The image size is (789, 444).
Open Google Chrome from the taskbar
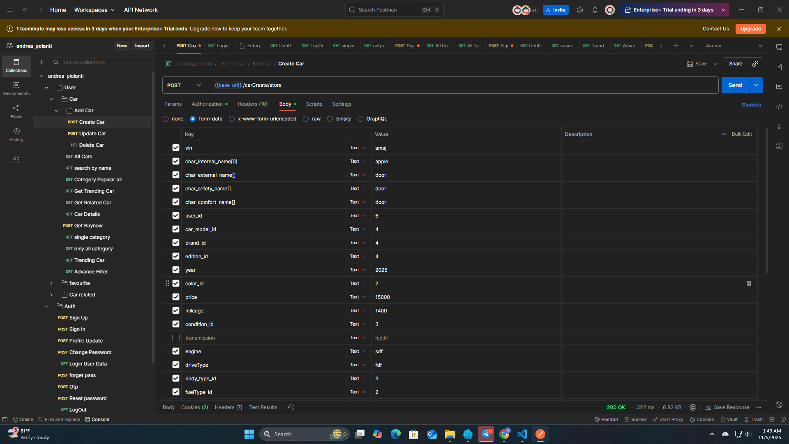click(x=504, y=434)
